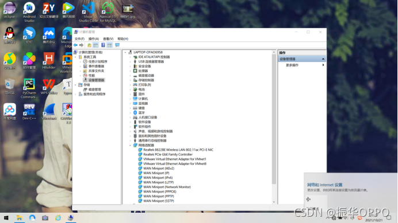Open the 腾讯会议 desktop shortcut
Image resolution: width=398 pixels, height=223 pixels.
[49, 36]
